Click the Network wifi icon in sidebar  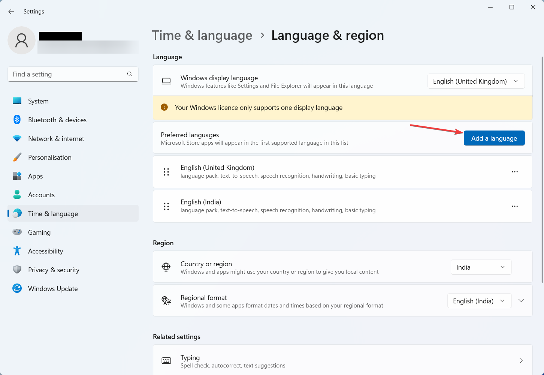17,138
